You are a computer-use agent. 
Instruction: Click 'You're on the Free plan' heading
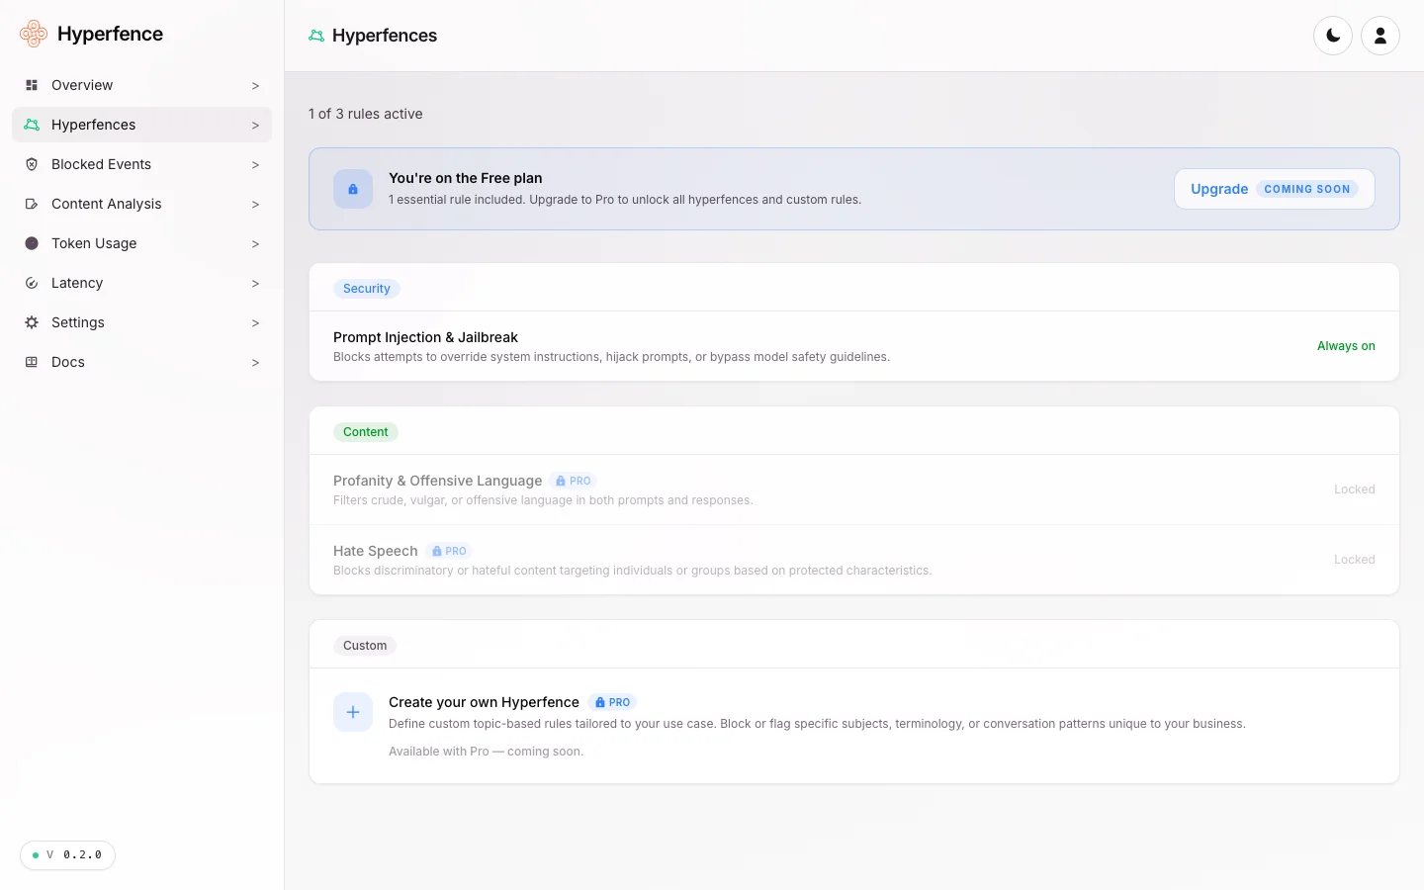coord(465,178)
